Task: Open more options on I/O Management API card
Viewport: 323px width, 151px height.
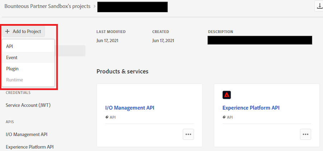Action: (188, 134)
